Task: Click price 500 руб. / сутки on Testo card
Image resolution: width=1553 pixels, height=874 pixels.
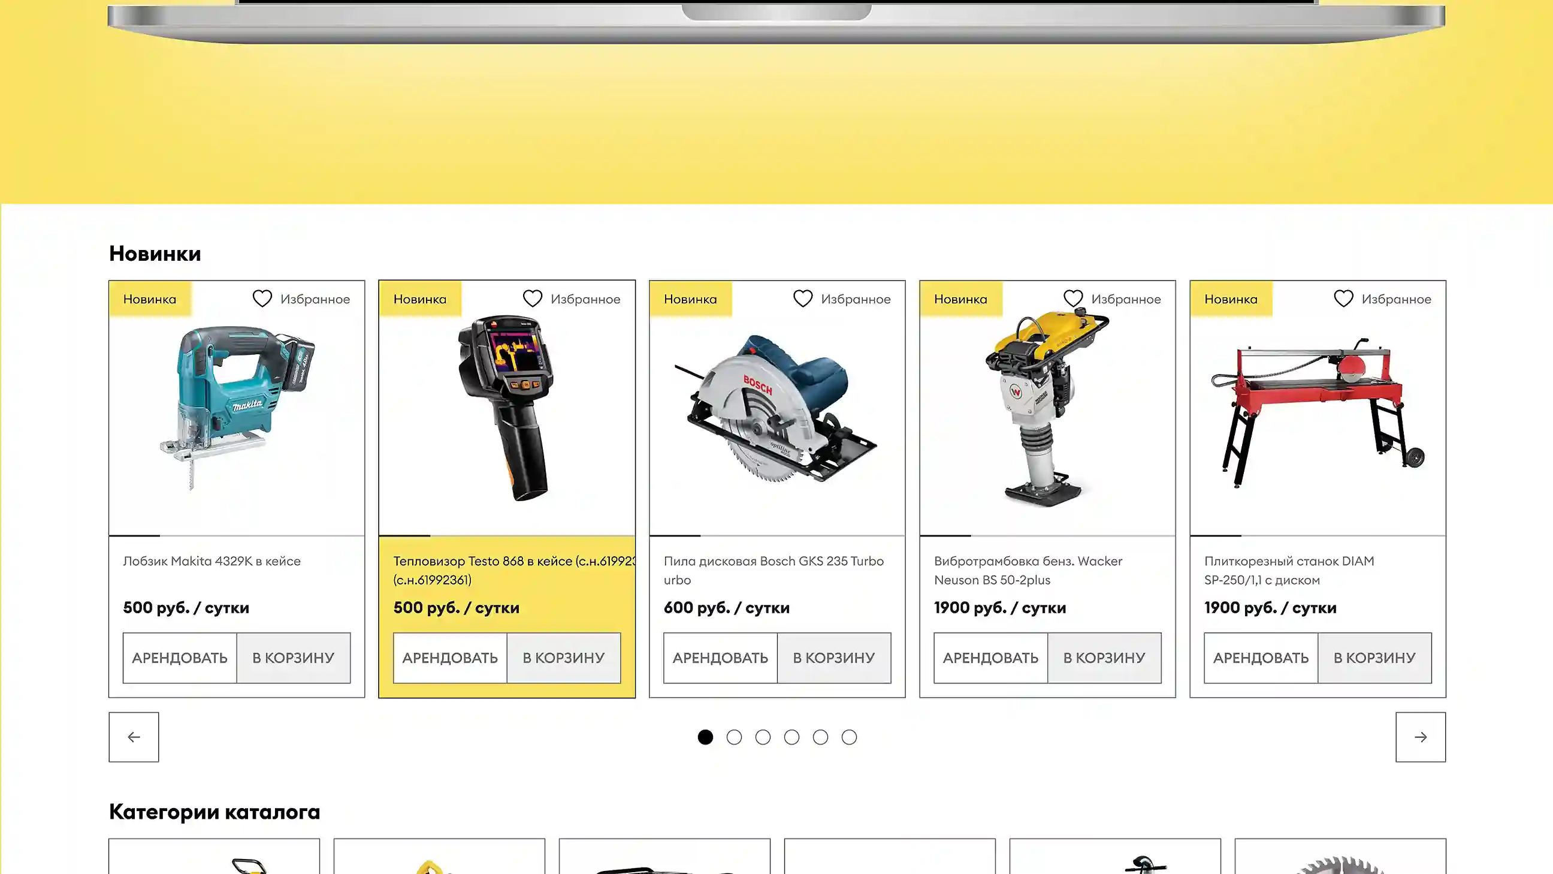Action: pos(457,607)
